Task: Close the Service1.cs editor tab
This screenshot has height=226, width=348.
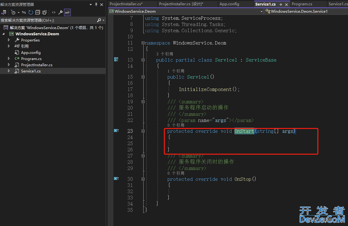Action: tap(286, 4)
